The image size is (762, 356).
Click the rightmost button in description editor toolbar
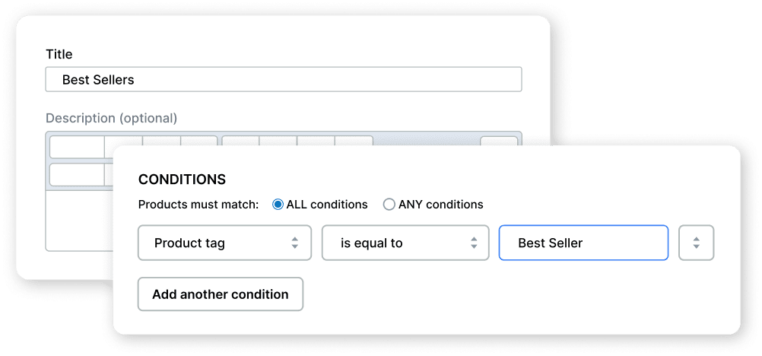pyautogui.click(x=499, y=141)
